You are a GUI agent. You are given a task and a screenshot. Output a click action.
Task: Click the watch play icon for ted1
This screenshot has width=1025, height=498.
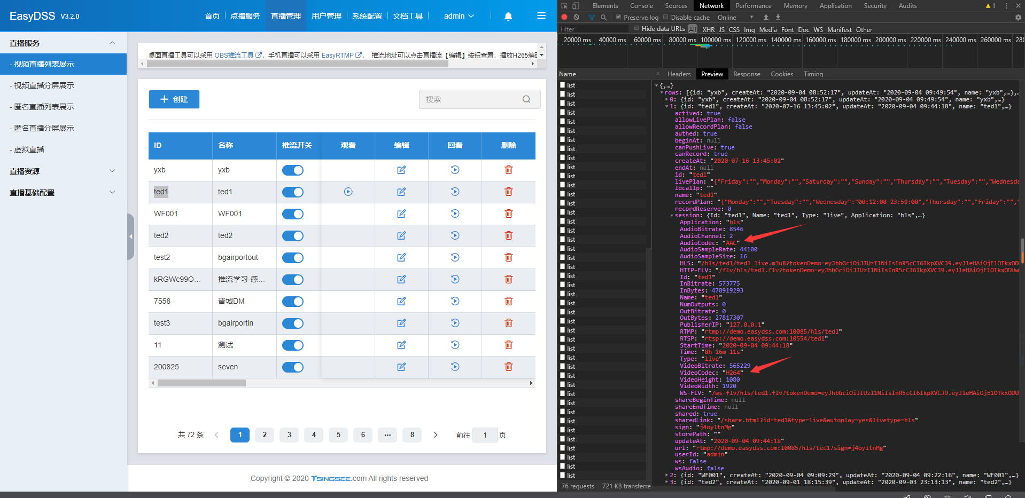pyautogui.click(x=348, y=192)
